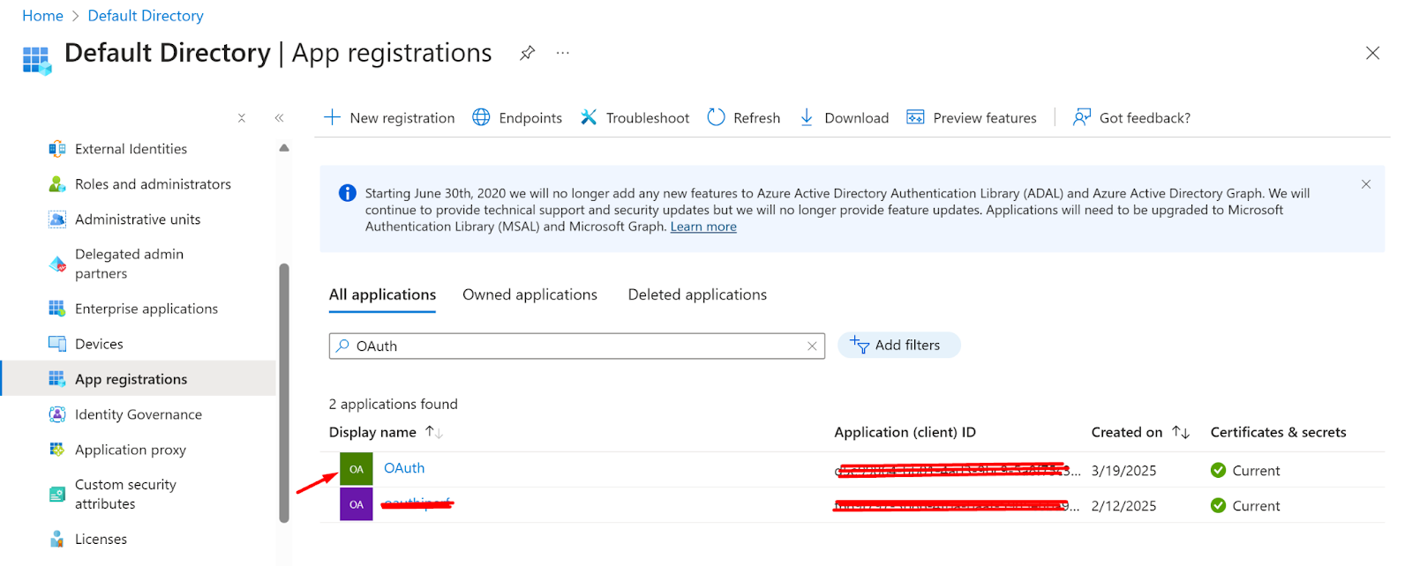Click the Certificates & secrets column header
Screen dimensions: 1412x566
(x=1278, y=432)
